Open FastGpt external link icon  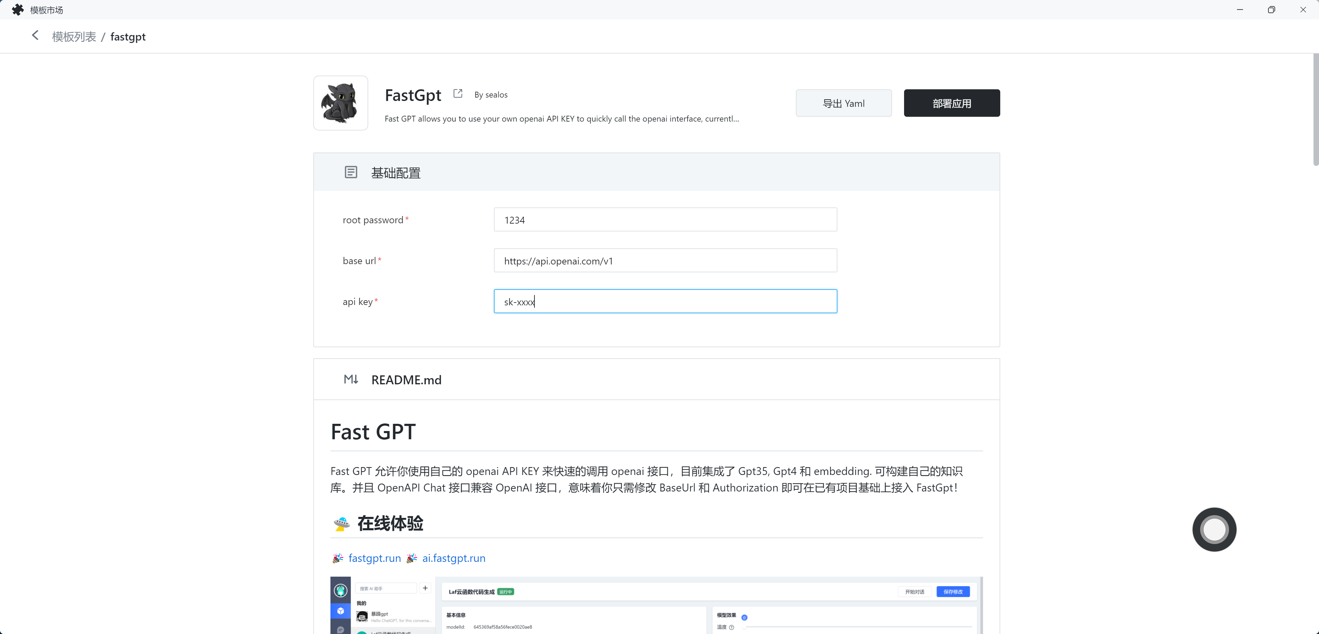tap(458, 94)
